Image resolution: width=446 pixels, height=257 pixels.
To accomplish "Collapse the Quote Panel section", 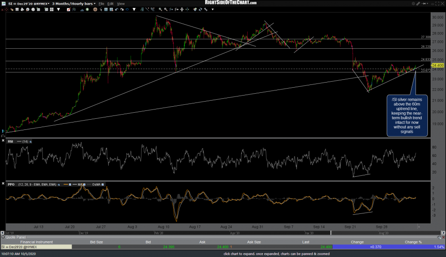I will (x=3, y=236).
